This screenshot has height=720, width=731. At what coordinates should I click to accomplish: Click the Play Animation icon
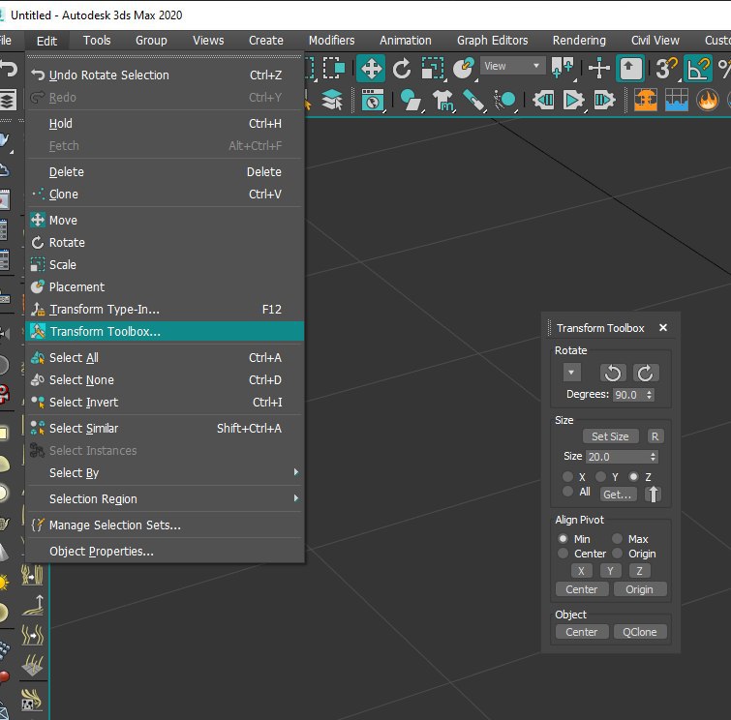(x=573, y=100)
